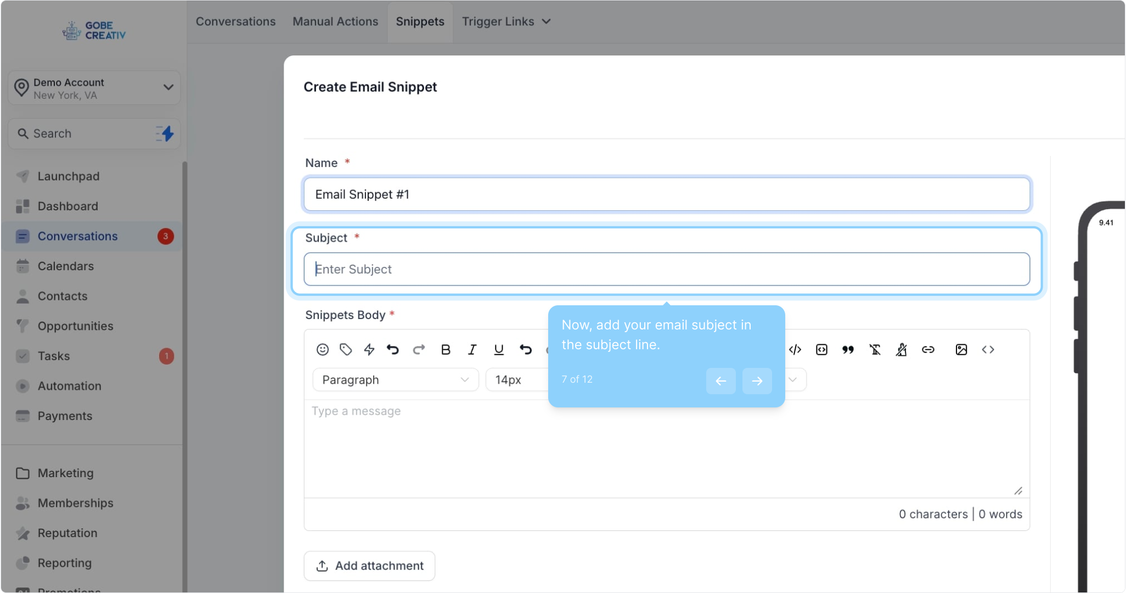Insert an image into snippet body
This screenshot has width=1126, height=593.
coord(961,350)
